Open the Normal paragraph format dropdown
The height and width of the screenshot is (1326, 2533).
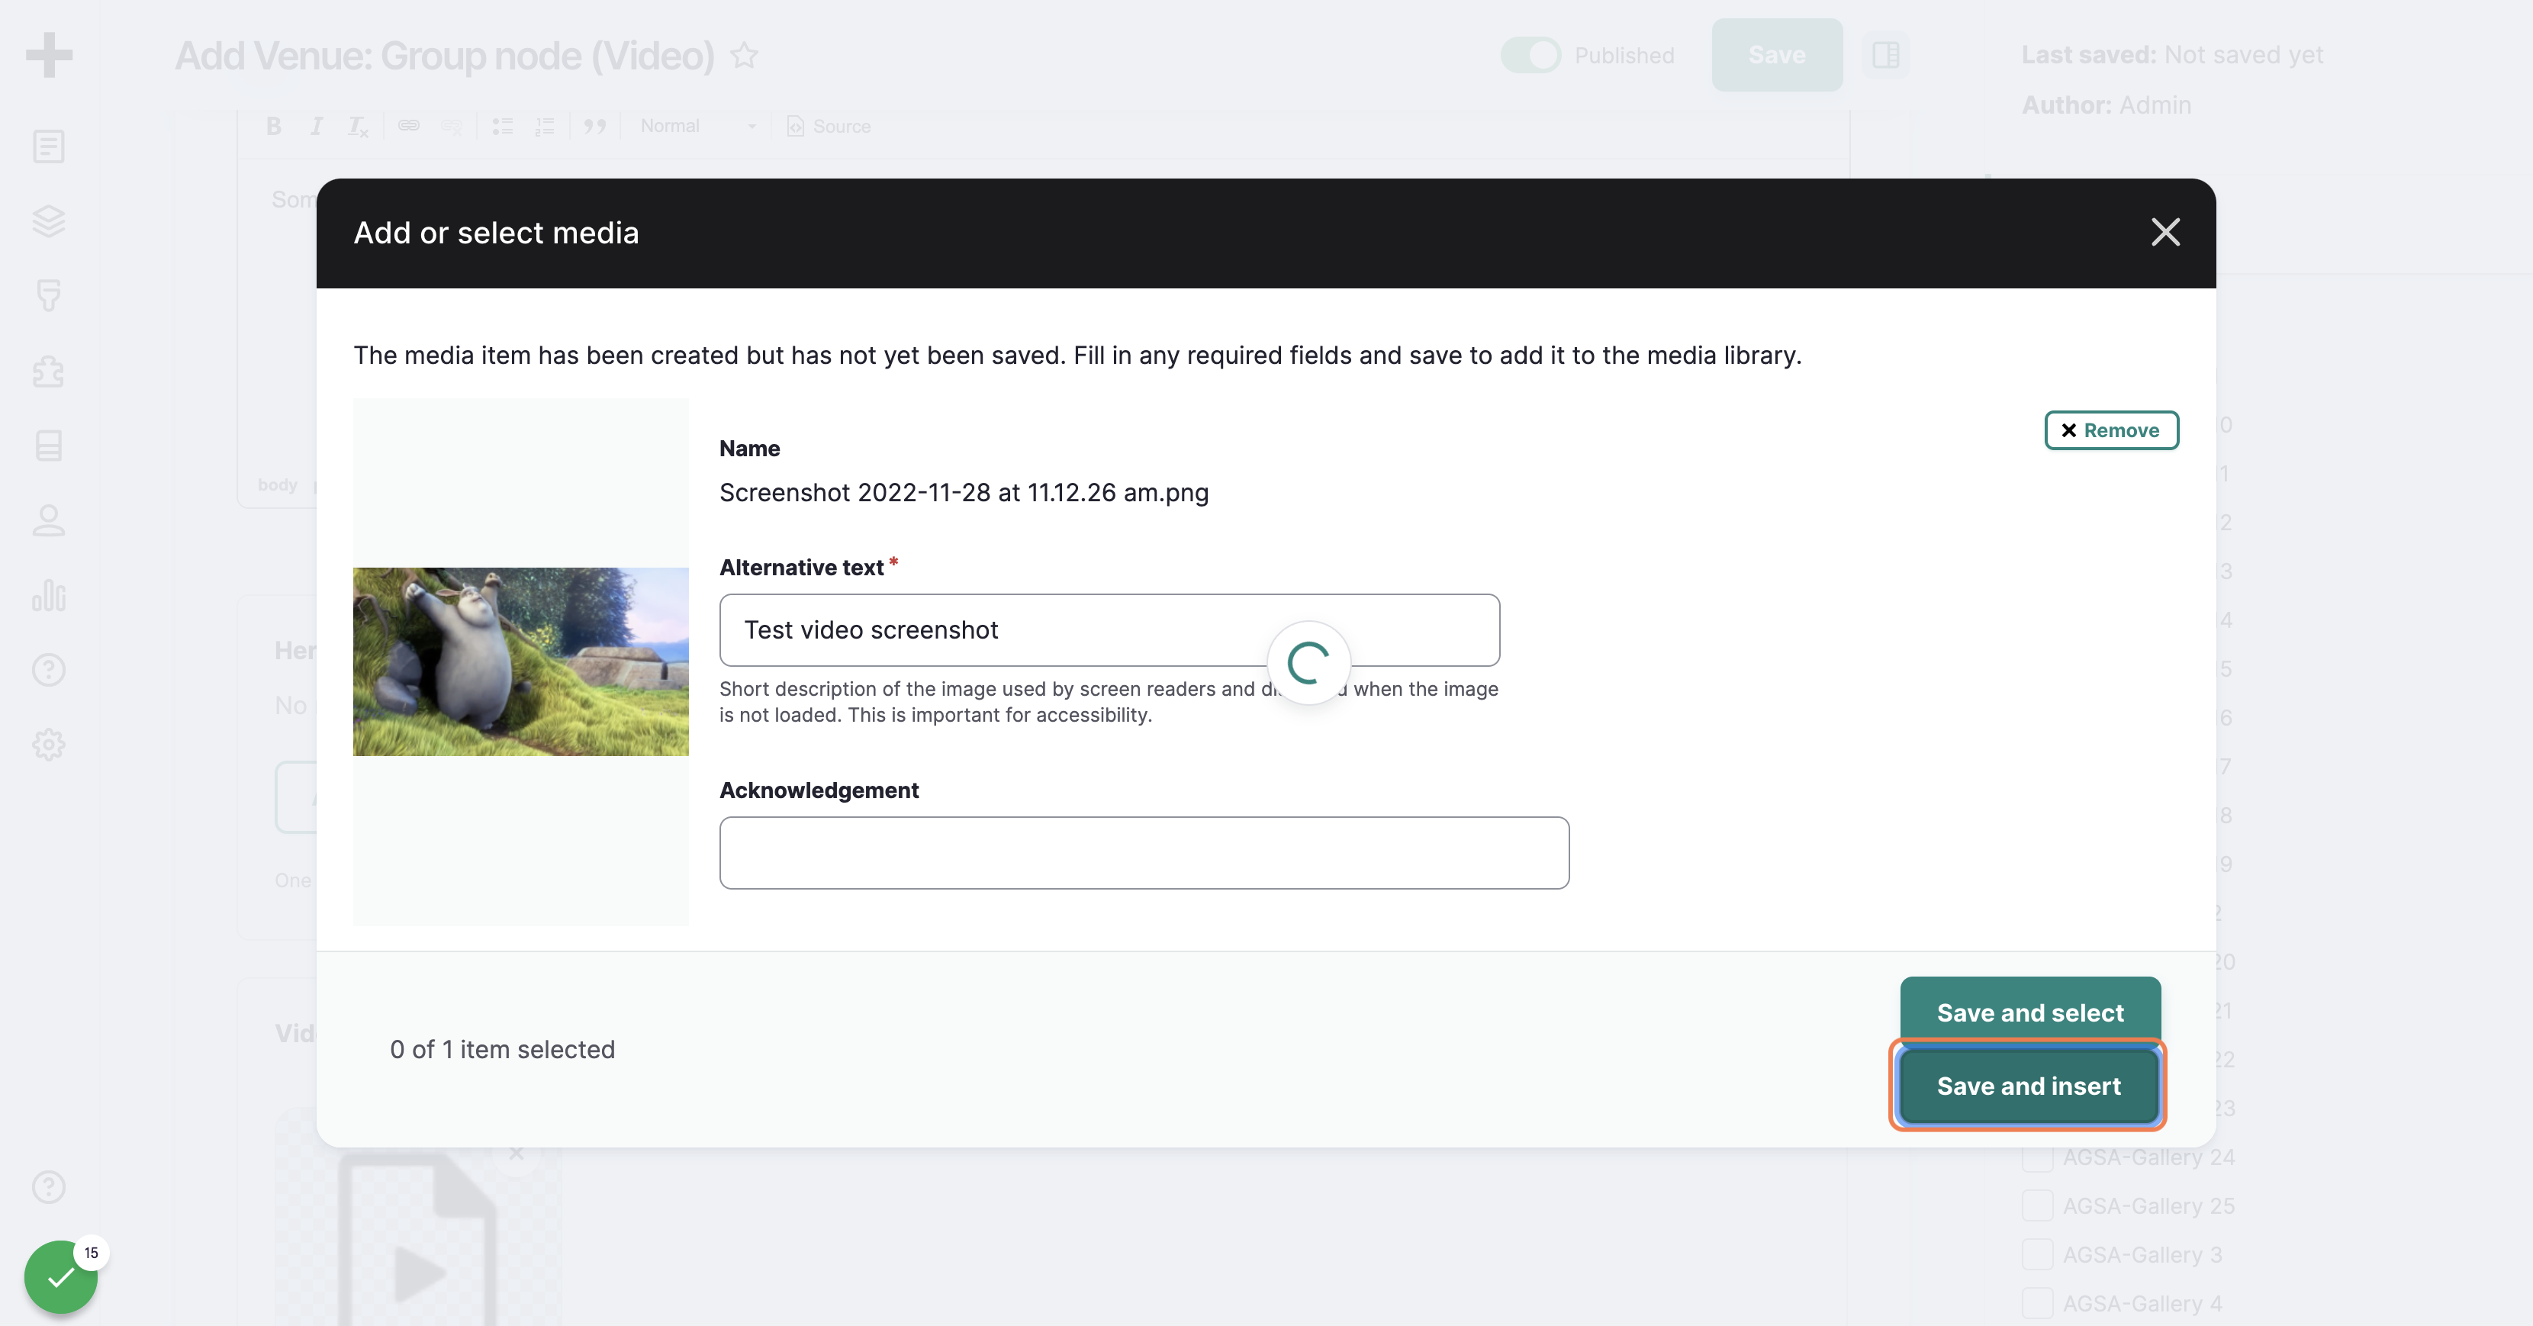tap(698, 126)
